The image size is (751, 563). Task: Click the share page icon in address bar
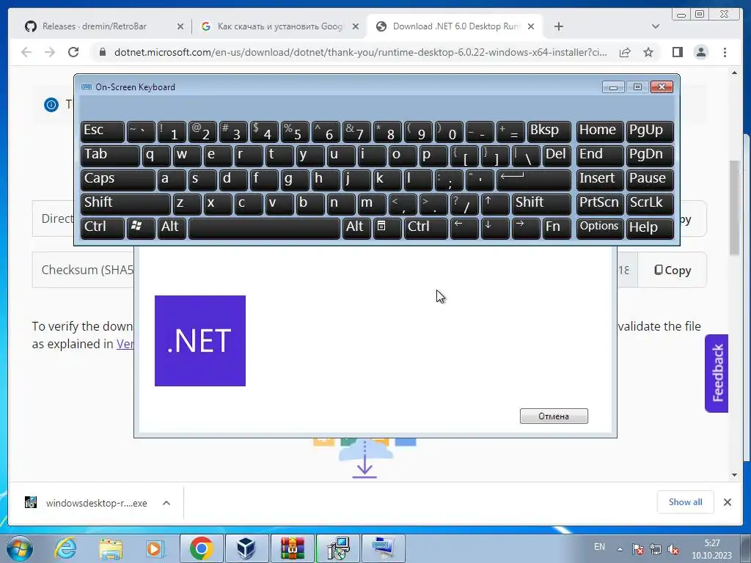click(x=625, y=52)
